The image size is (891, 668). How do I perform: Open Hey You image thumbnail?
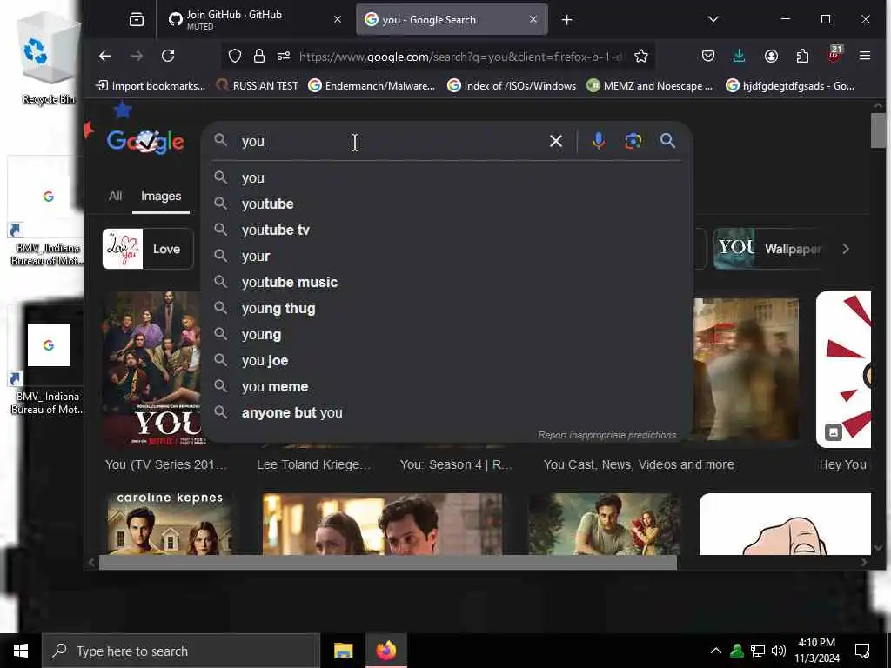(x=843, y=369)
